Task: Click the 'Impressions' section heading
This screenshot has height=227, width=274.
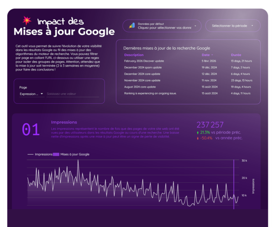Action: tap(64, 122)
